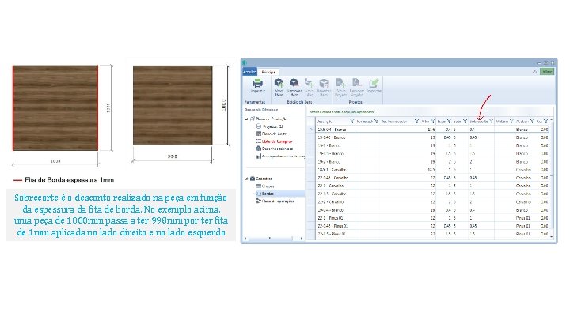
Task: Click the Reverter Item ribbon icon
Action: tap(324, 83)
